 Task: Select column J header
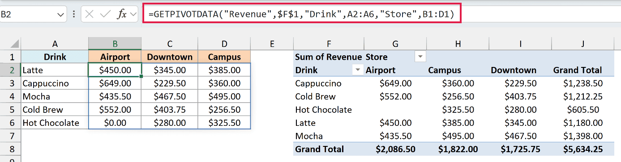coord(583,44)
